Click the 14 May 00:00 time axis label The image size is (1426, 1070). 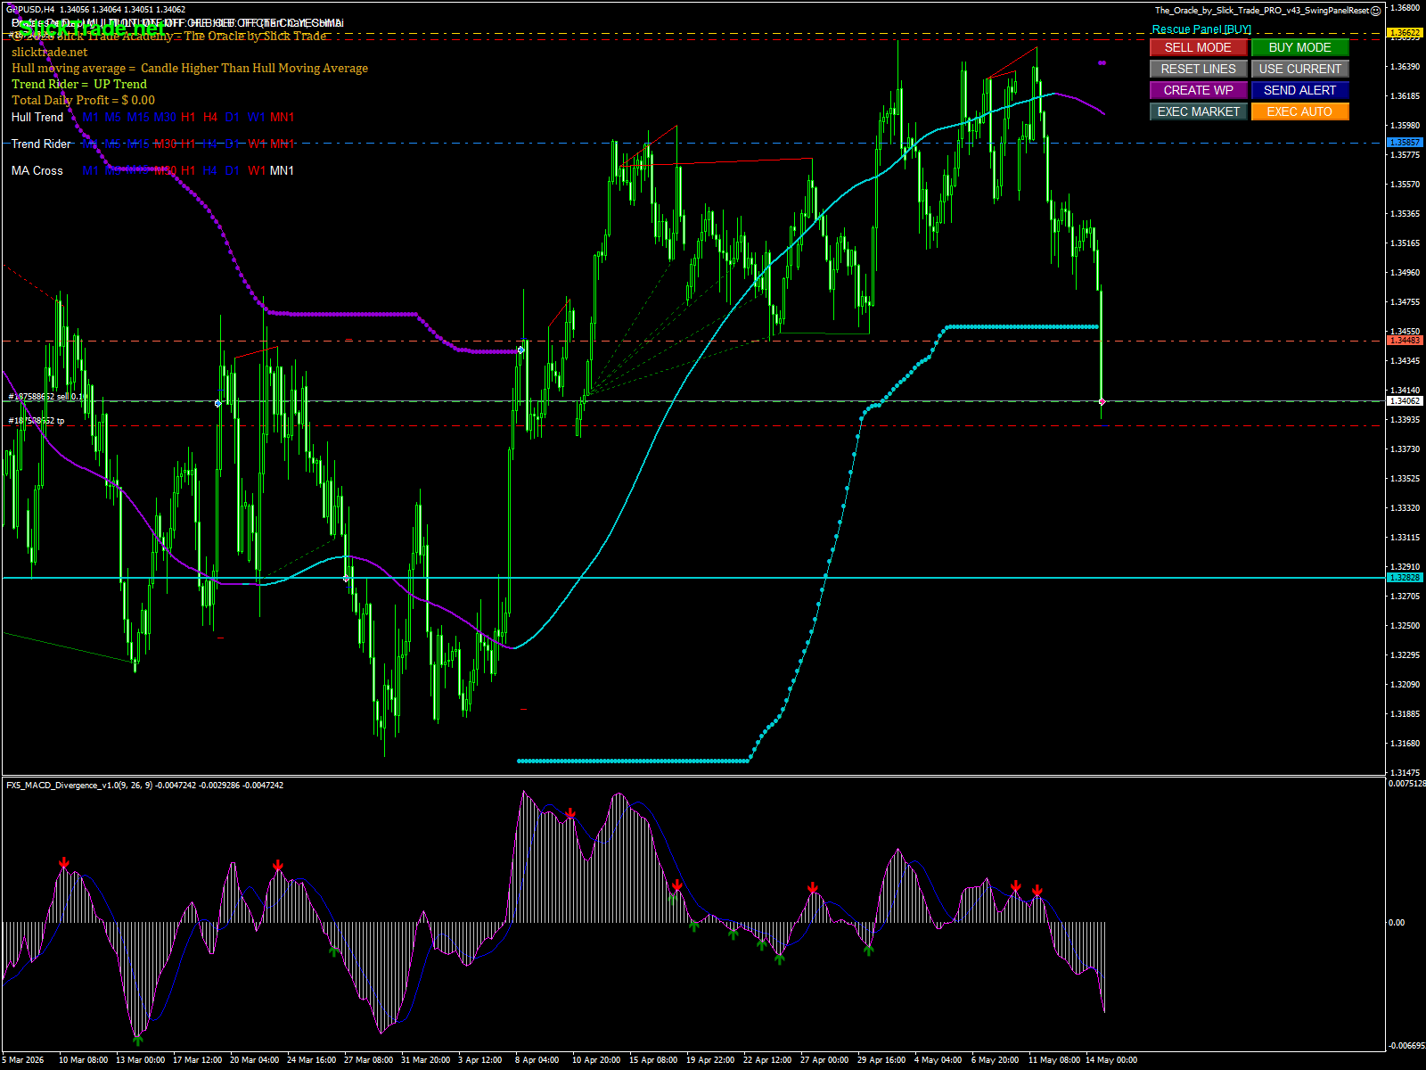coord(1111,1060)
